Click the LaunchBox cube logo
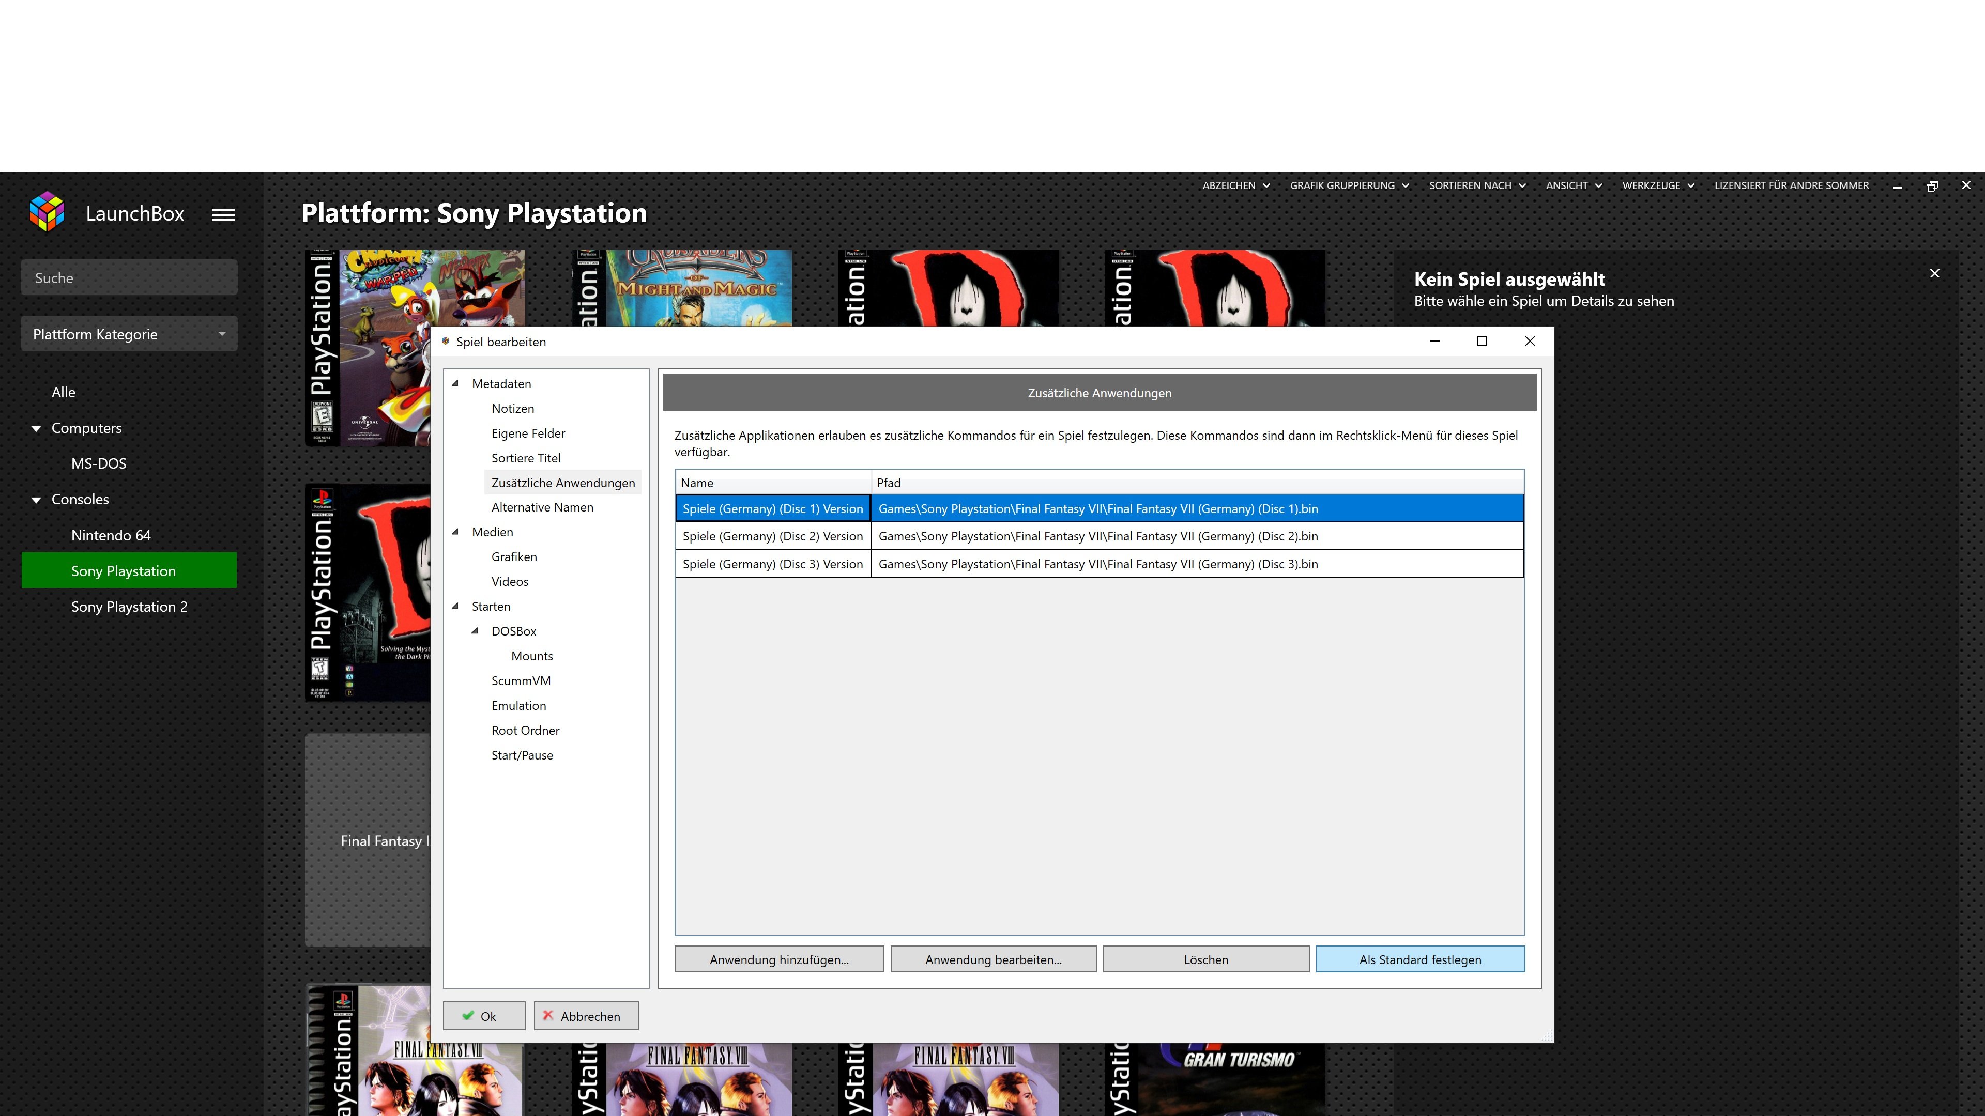The width and height of the screenshot is (1985, 1116). click(47, 212)
